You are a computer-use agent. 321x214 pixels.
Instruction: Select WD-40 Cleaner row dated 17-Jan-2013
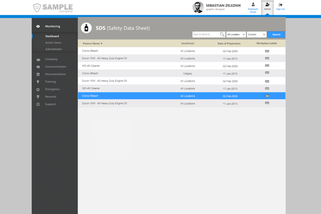pyautogui.click(x=182, y=88)
